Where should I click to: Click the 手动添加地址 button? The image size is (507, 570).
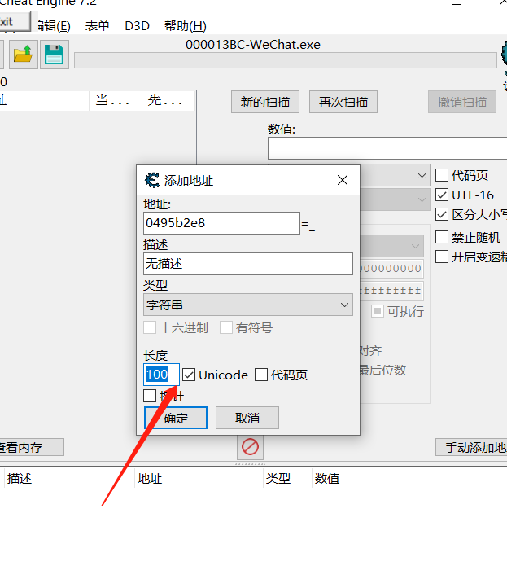coord(472,448)
